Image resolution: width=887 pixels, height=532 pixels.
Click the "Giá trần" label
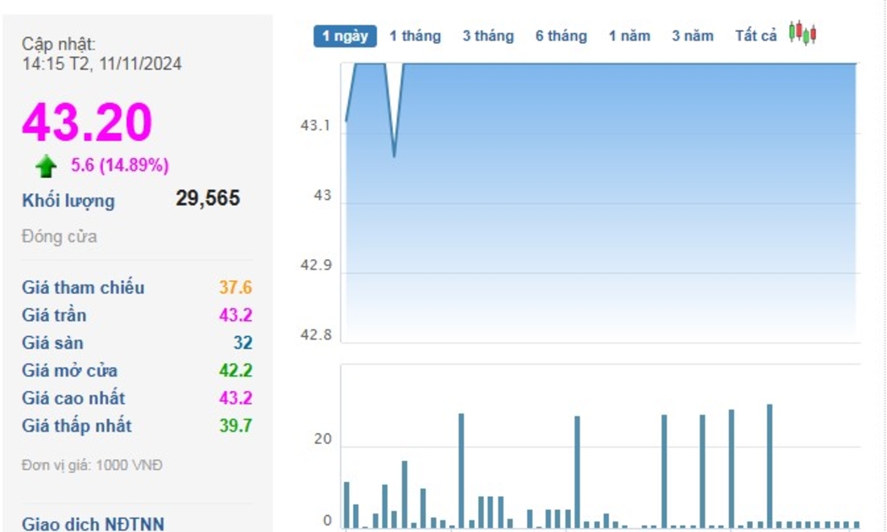coord(54,316)
